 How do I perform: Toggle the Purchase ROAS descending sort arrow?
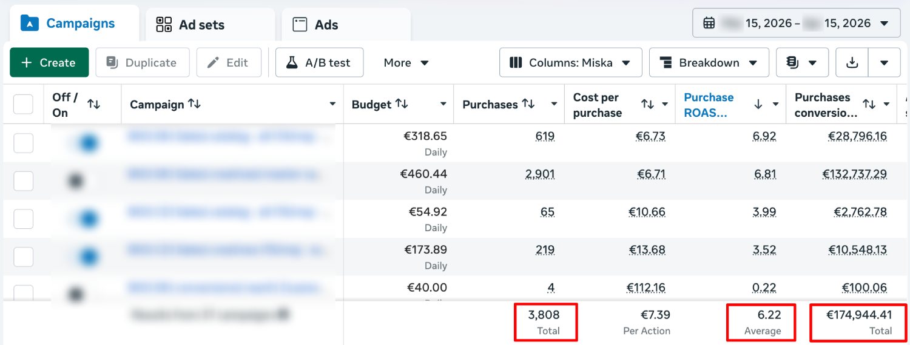point(758,104)
